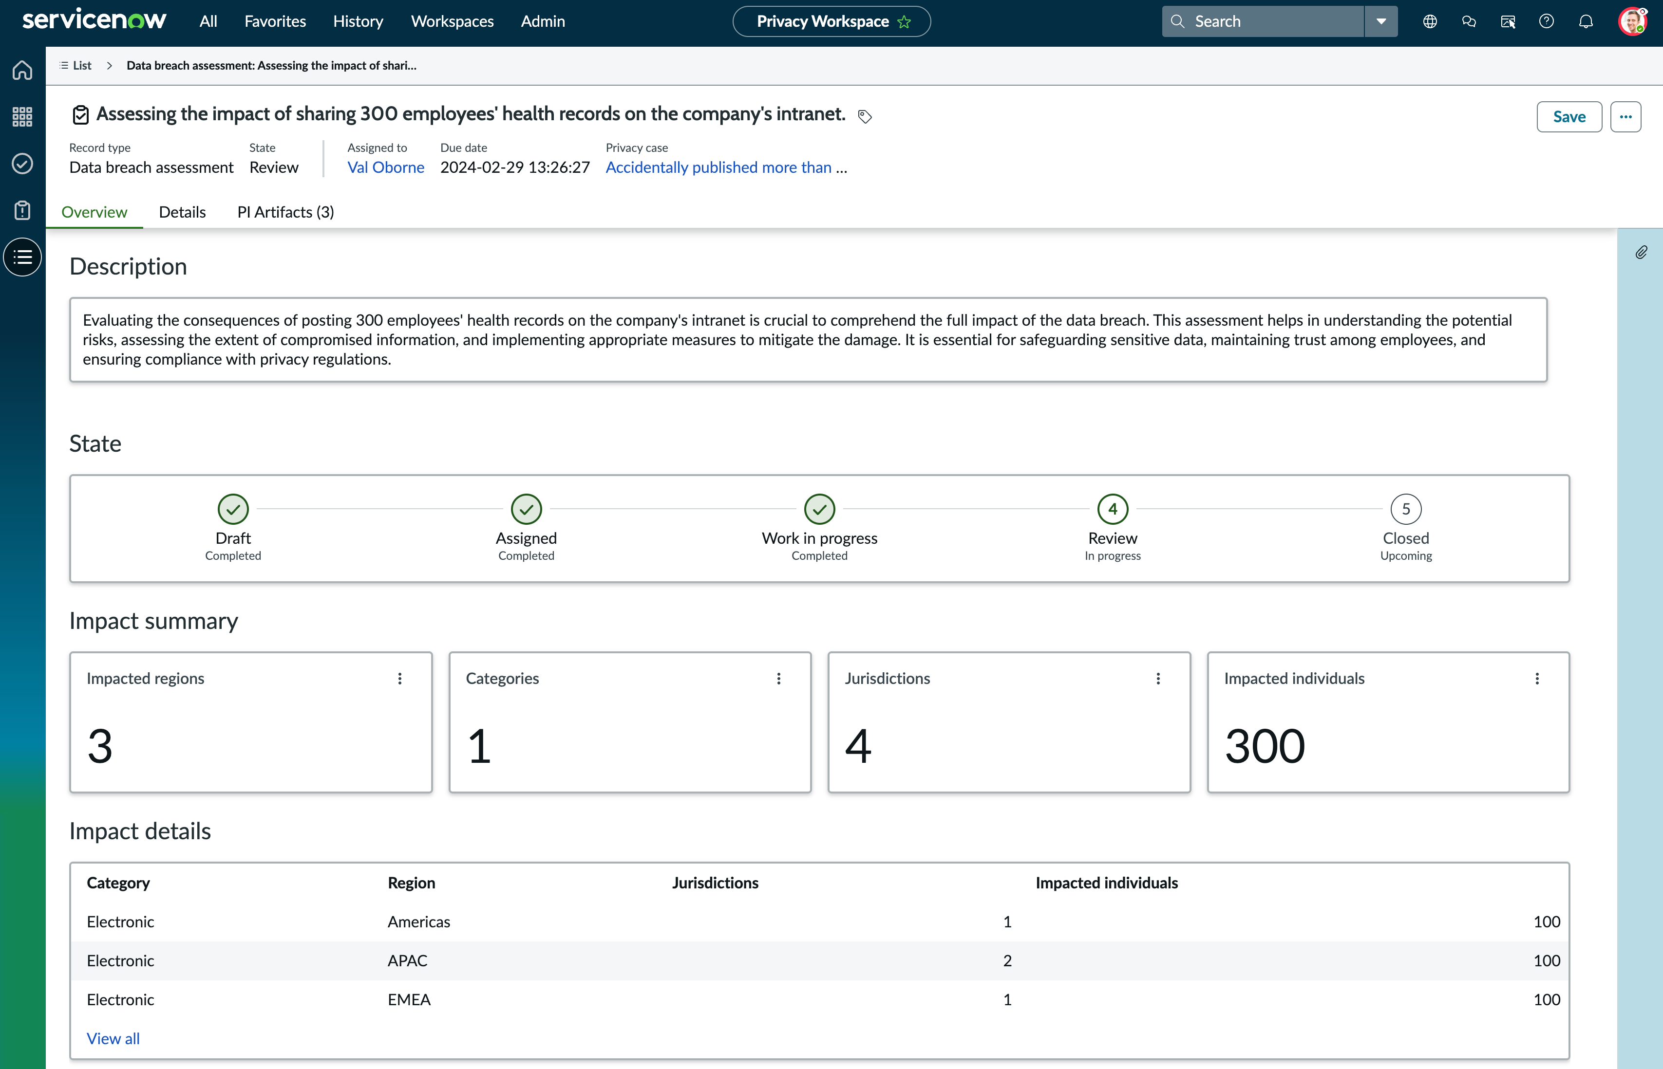Viewport: 1663px width, 1069px height.
Task: Click the Region column header
Action: [x=411, y=883]
